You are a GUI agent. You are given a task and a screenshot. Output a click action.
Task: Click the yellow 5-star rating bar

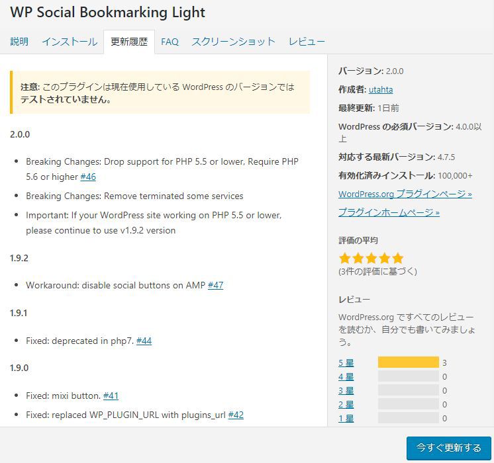click(x=409, y=362)
